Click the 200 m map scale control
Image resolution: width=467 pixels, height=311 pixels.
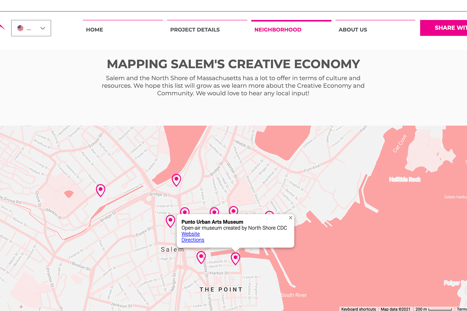(433, 309)
